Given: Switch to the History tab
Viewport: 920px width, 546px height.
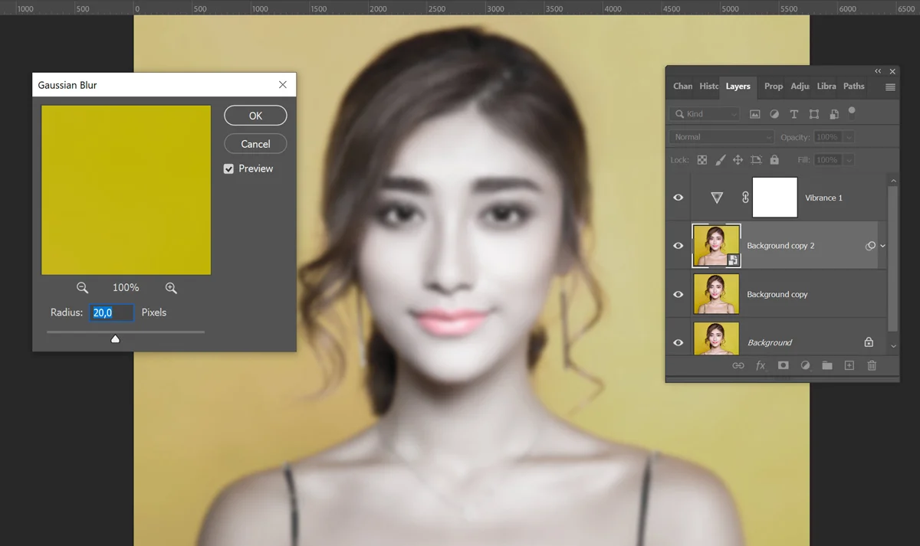Looking at the screenshot, I should coord(709,87).
